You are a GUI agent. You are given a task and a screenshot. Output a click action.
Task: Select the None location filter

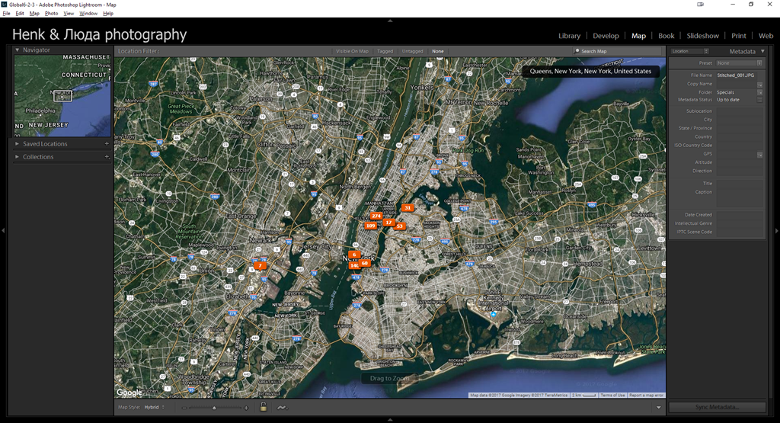(438, 51)
